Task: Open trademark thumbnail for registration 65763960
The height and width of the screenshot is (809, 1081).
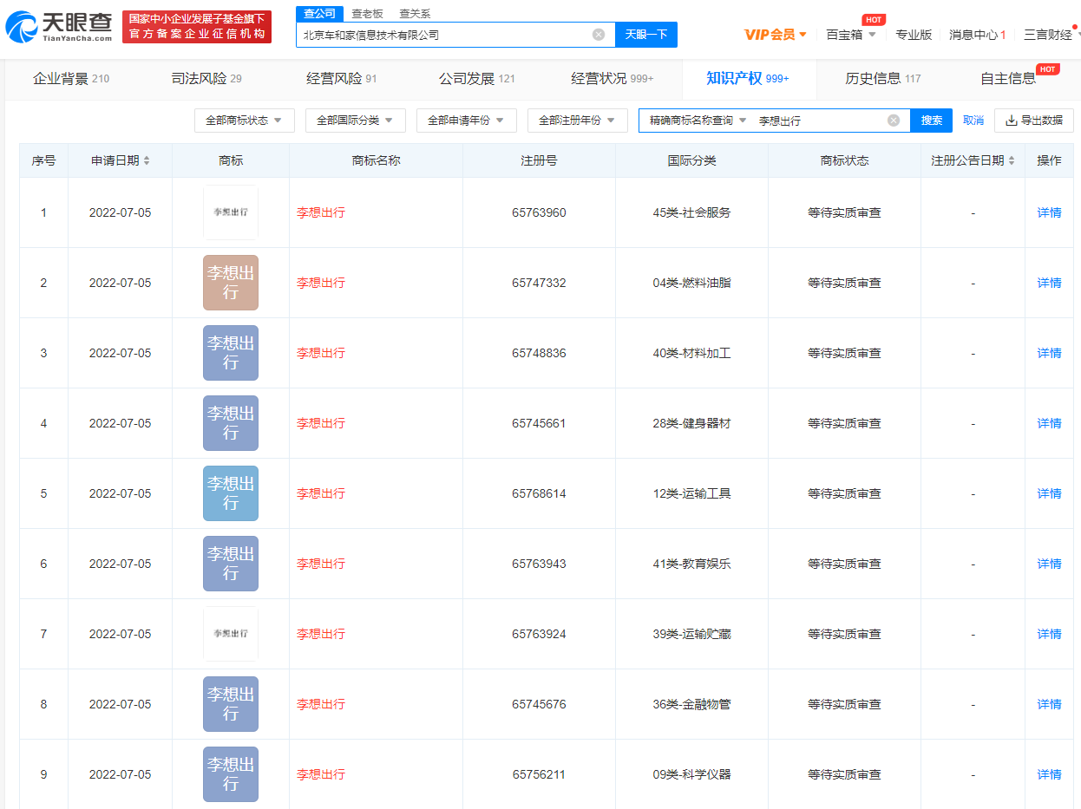Action: click(231, 212)
